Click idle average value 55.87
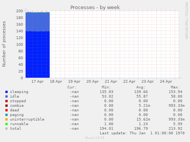190x142 pixels. [x=142, y=96]
